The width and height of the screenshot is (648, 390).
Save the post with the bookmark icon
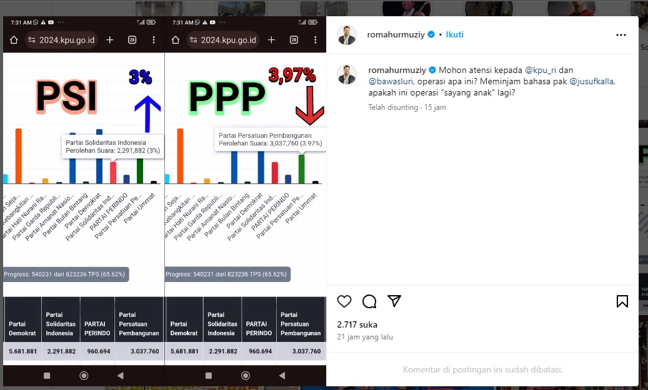click(622, 301)
